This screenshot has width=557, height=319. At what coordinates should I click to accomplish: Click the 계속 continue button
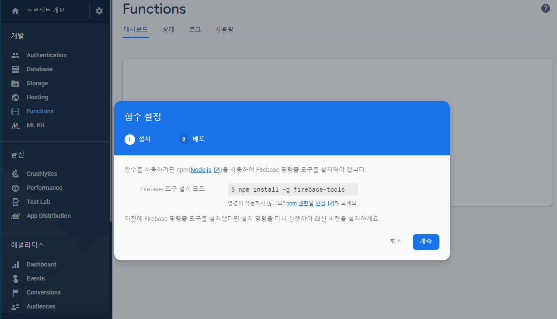(426, 242)
